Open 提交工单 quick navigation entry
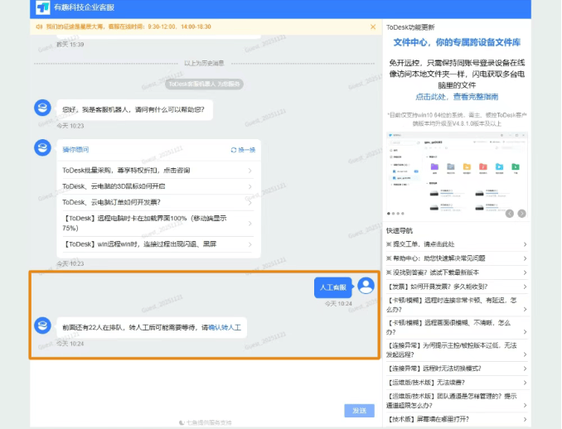 (456, 244)
